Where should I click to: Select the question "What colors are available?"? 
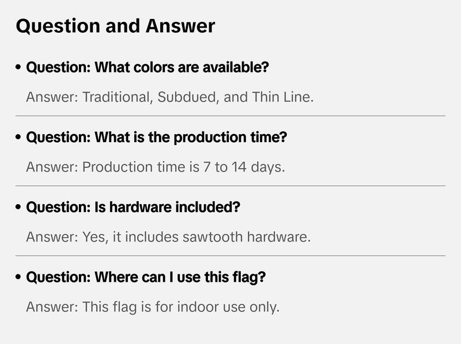click(x=148, y=68)
